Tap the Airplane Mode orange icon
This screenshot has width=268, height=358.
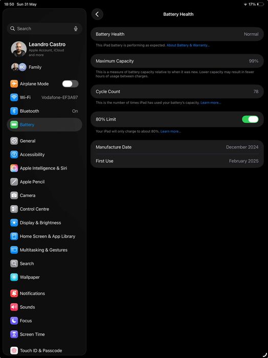click(14, 84)
